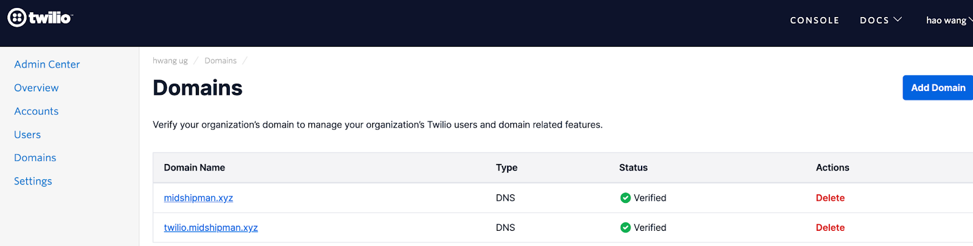Open Overview in the sidebar
Screen dimensions: 973x246
36,88
